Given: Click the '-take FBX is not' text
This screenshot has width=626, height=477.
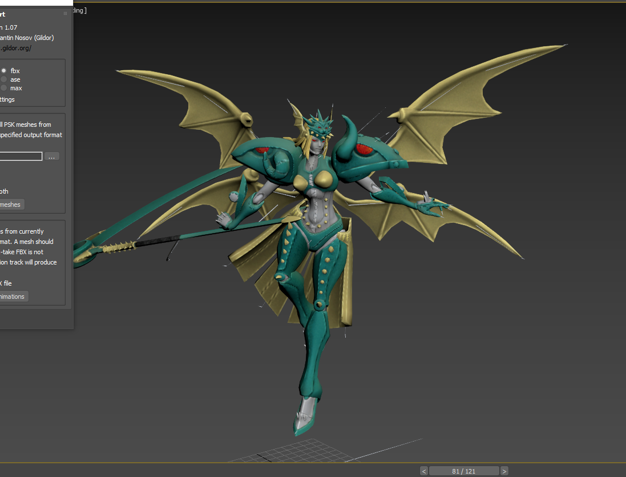Looking at the screenshot, I should (22, 252).
